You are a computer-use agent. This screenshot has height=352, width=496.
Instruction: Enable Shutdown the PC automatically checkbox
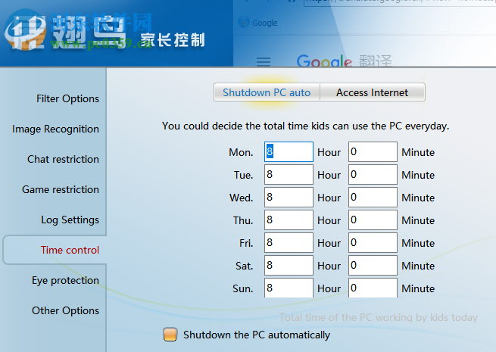[170, 335]
